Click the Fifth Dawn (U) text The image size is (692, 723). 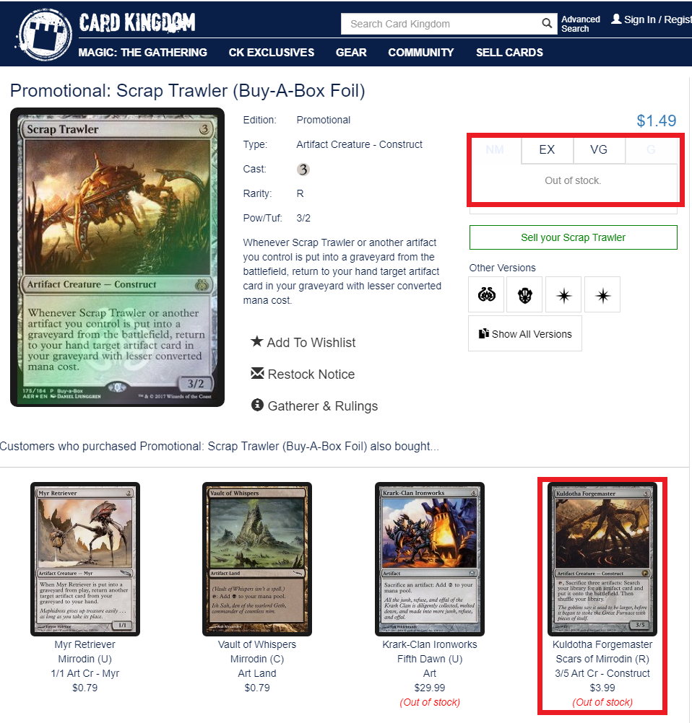click(x=430, y=659)
